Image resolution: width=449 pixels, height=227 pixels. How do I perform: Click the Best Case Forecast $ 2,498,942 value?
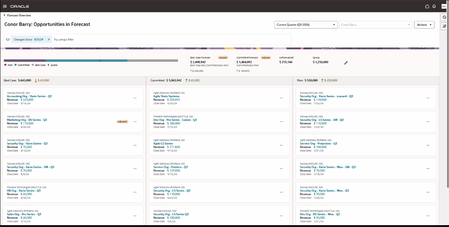point(198,62)
